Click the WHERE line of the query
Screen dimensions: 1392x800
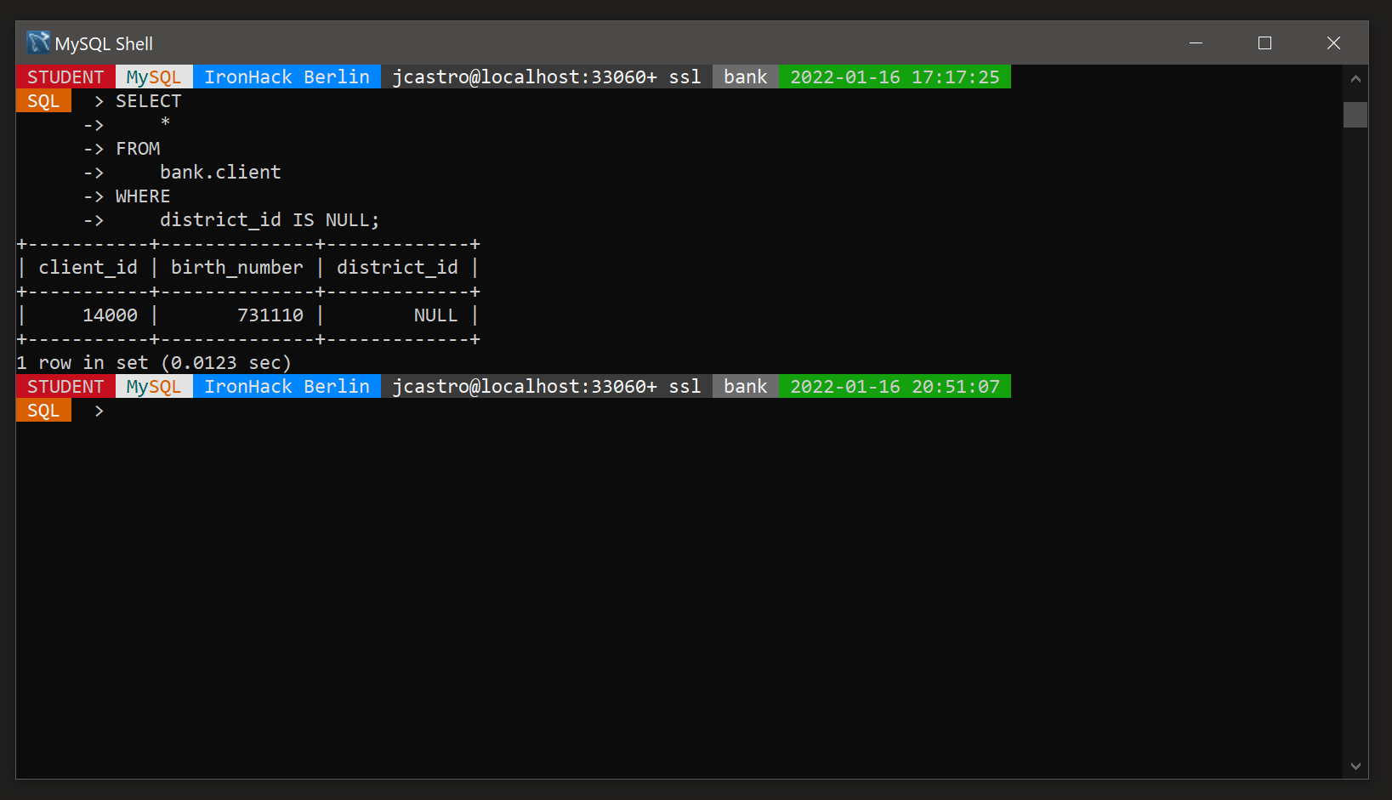click(142, 196)
